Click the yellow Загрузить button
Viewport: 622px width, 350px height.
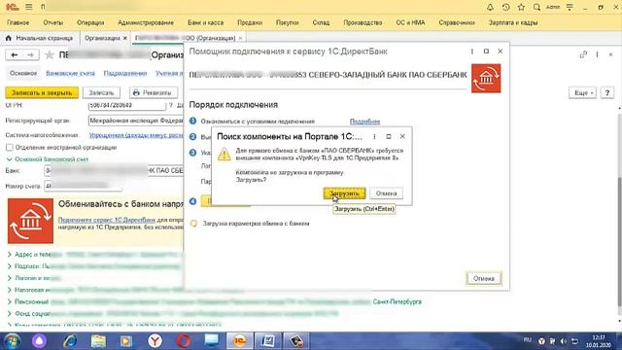344,193
